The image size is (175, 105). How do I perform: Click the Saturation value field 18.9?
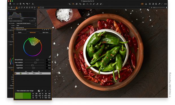click(49, 65)
